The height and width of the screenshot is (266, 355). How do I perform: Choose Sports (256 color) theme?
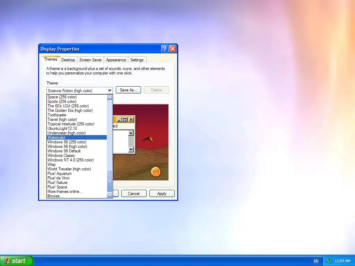77,101
